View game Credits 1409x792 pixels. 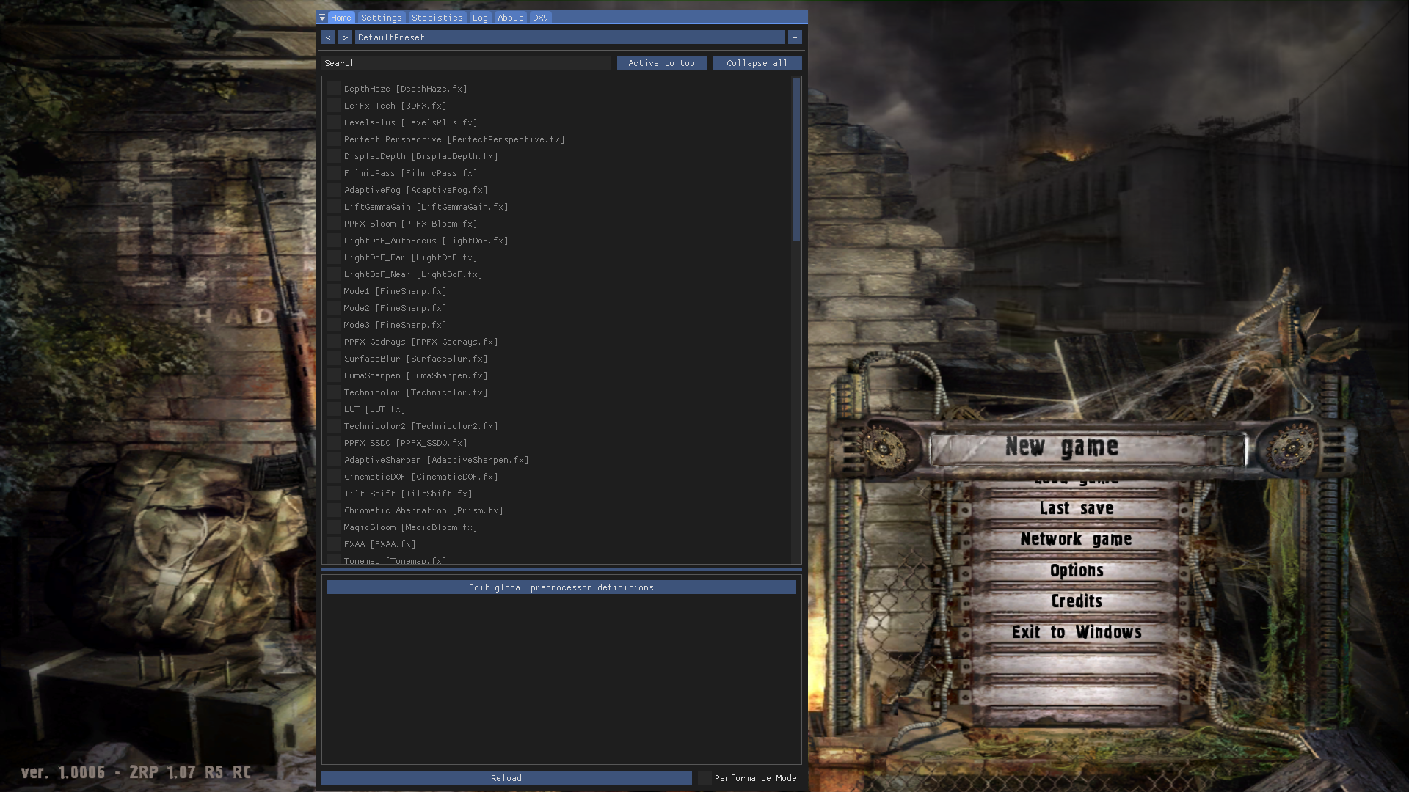click(1077, 601)
